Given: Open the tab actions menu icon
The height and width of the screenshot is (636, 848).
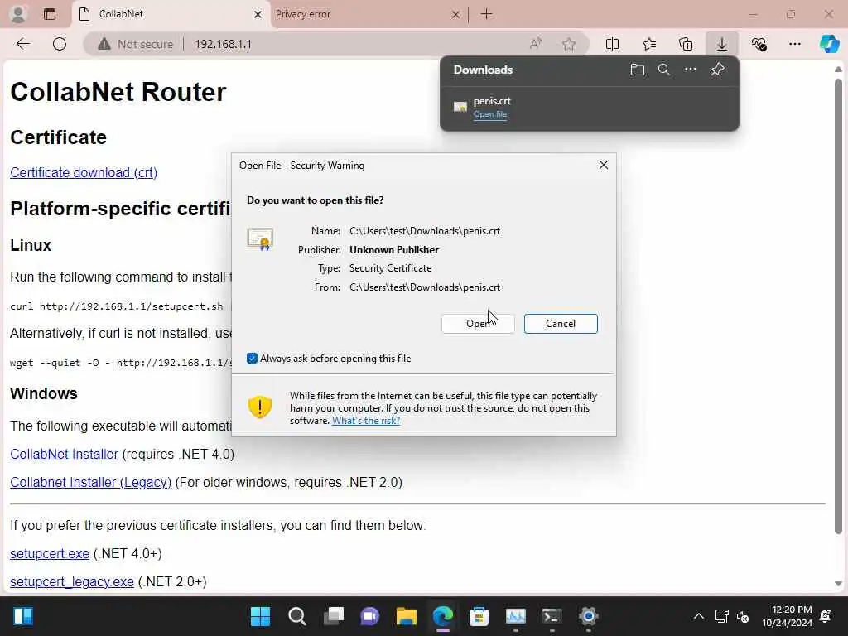Looking at the screenshot, I should click(x=50, y=14).
